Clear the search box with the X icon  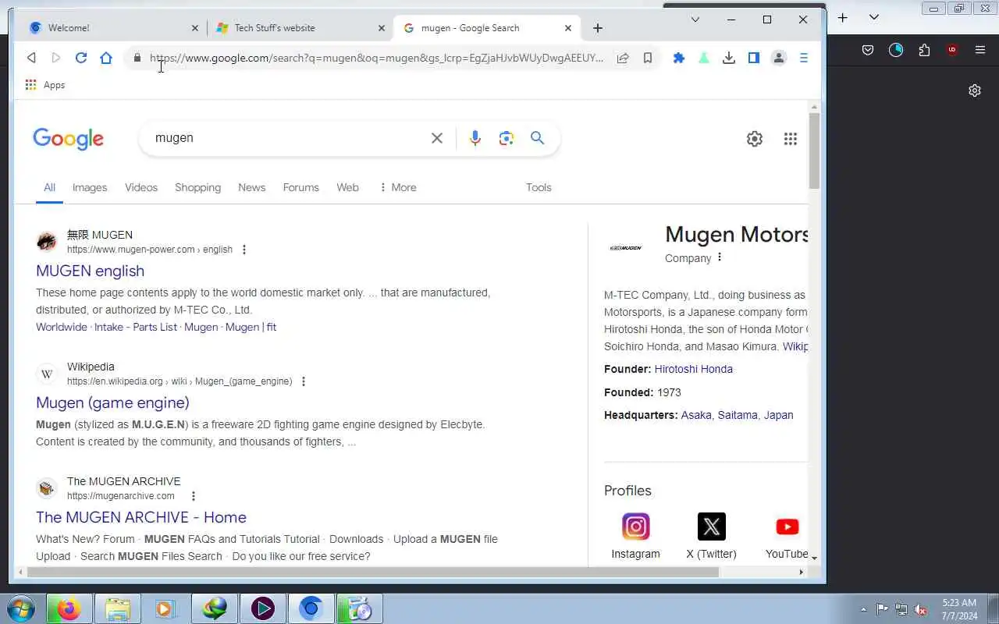click(437, 138)
